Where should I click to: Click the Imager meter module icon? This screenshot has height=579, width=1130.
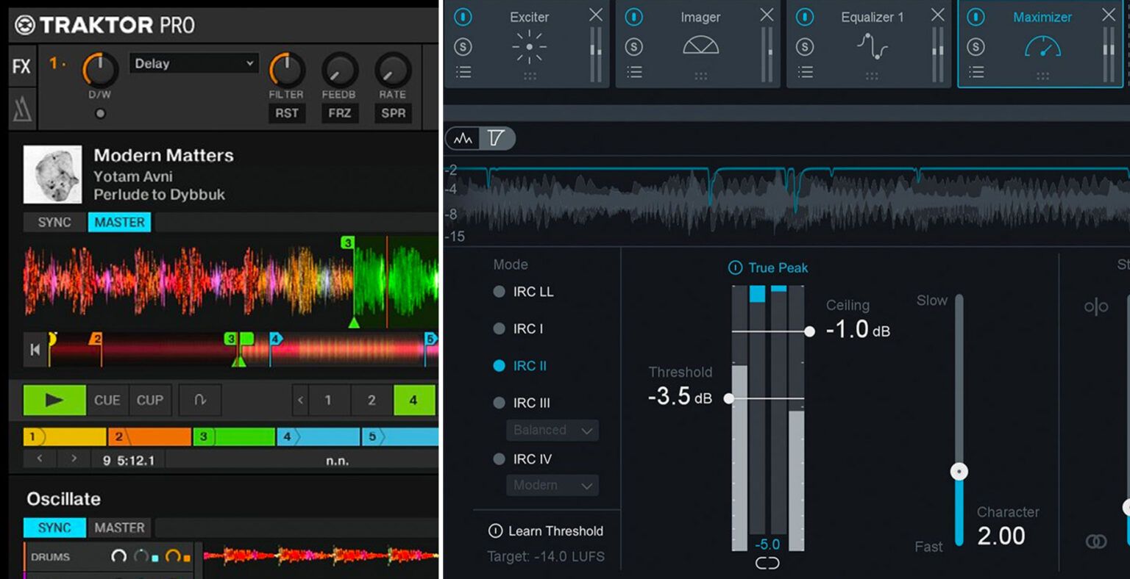point(700,46)
